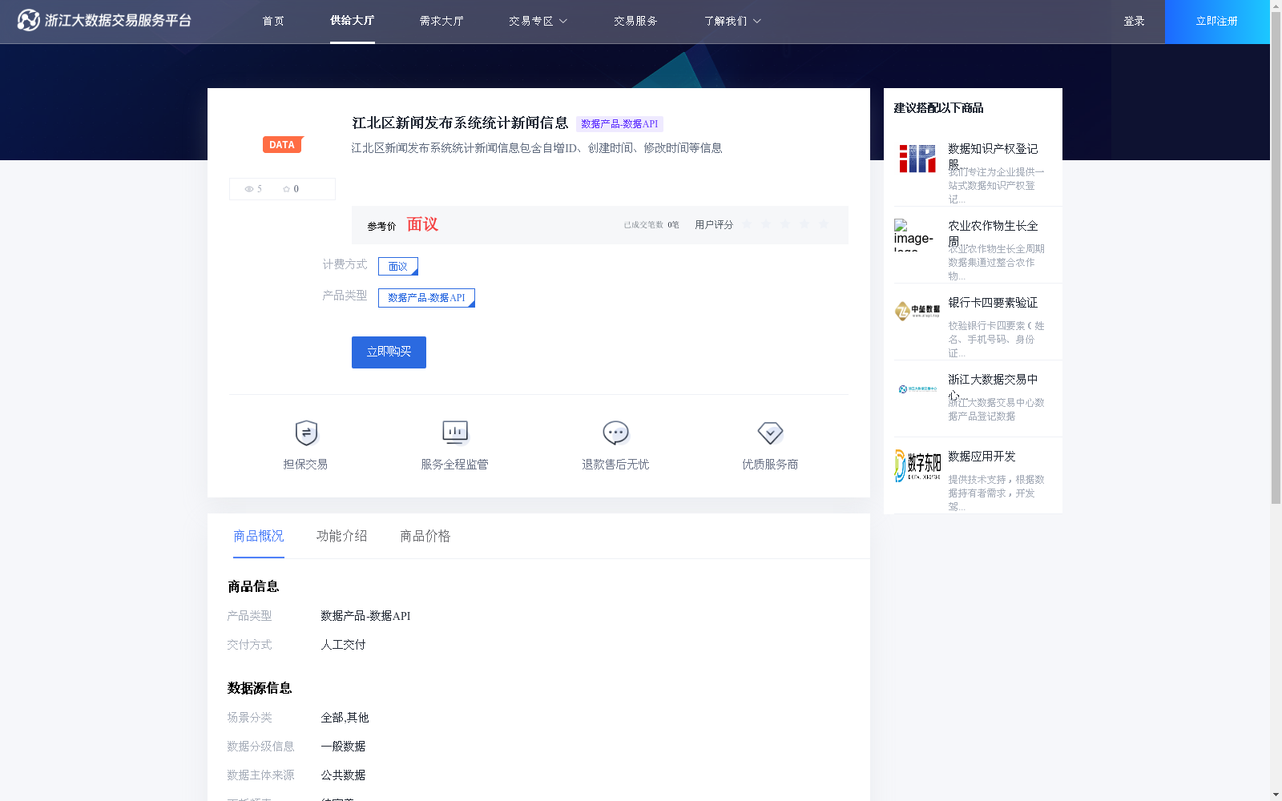Click the 退款售后无忧 chat bubble icon
Viewport: 1282px width, 801px height.
(x=615, y=433)
